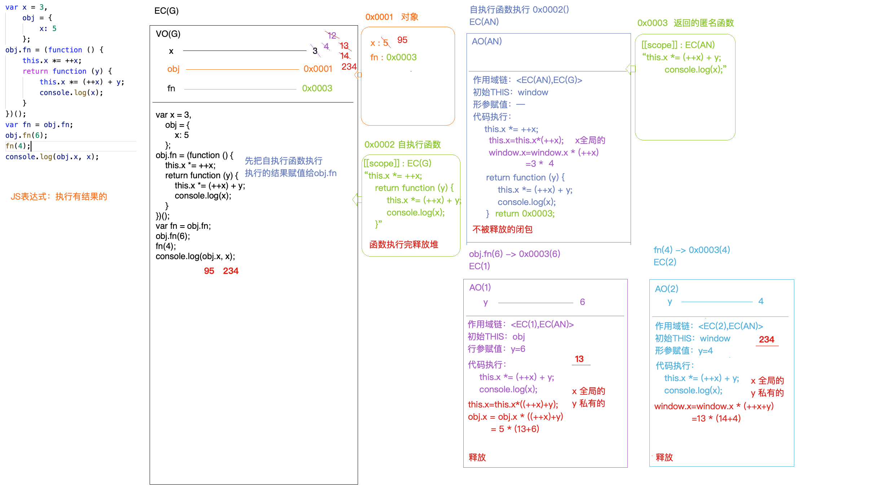The image size is (883, 489).
Task: Click the AO(2) label
Action: [x=666, y=289]
